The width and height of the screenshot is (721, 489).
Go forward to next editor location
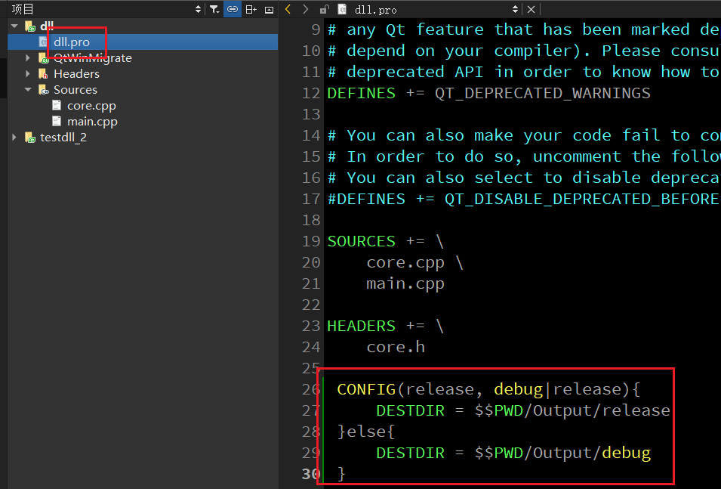pyautogui.click(x=305, y=9)
